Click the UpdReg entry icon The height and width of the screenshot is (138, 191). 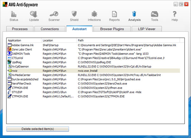[x=9, y=62]
